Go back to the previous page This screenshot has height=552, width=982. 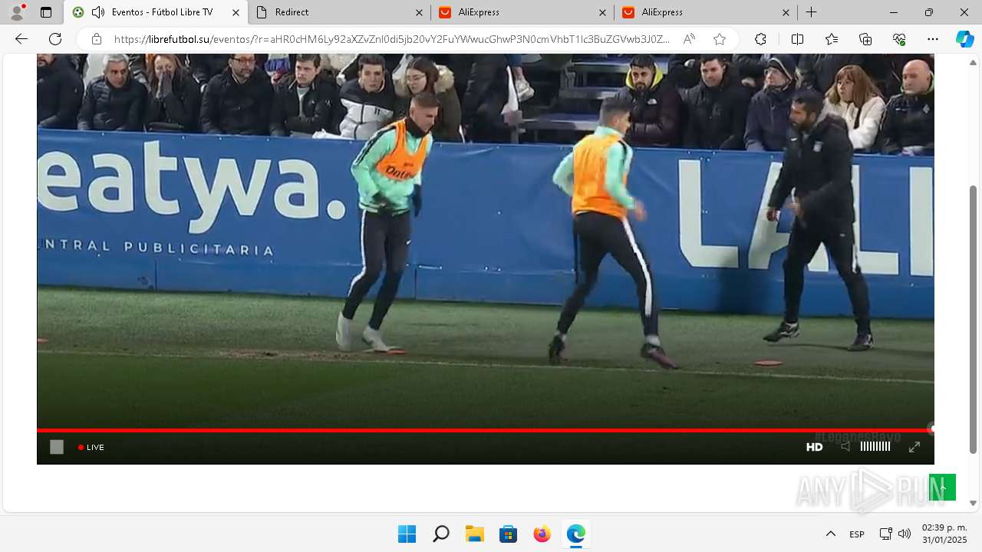21,39
